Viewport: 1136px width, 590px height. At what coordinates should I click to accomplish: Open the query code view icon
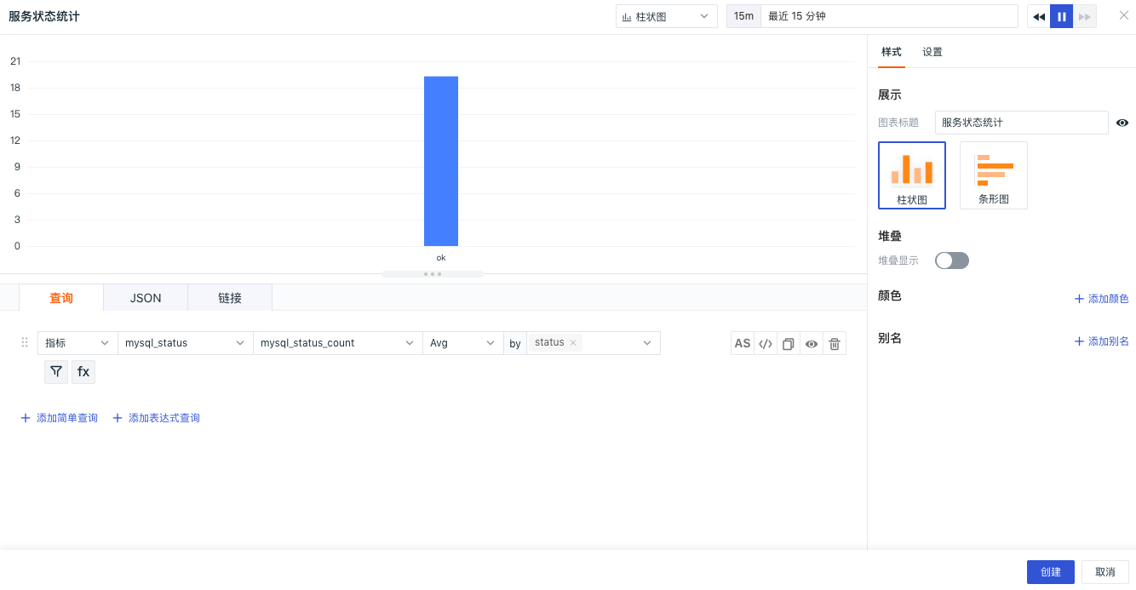coord(766,343)
